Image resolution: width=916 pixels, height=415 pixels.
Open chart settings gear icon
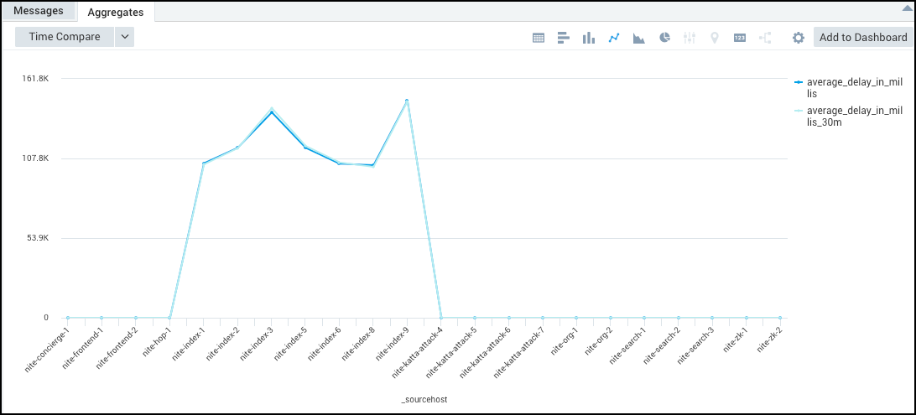click(x=799, y=38)
